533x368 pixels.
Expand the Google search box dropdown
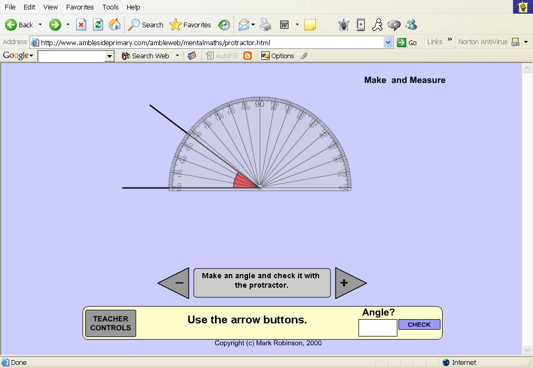(x=109, y=56)
